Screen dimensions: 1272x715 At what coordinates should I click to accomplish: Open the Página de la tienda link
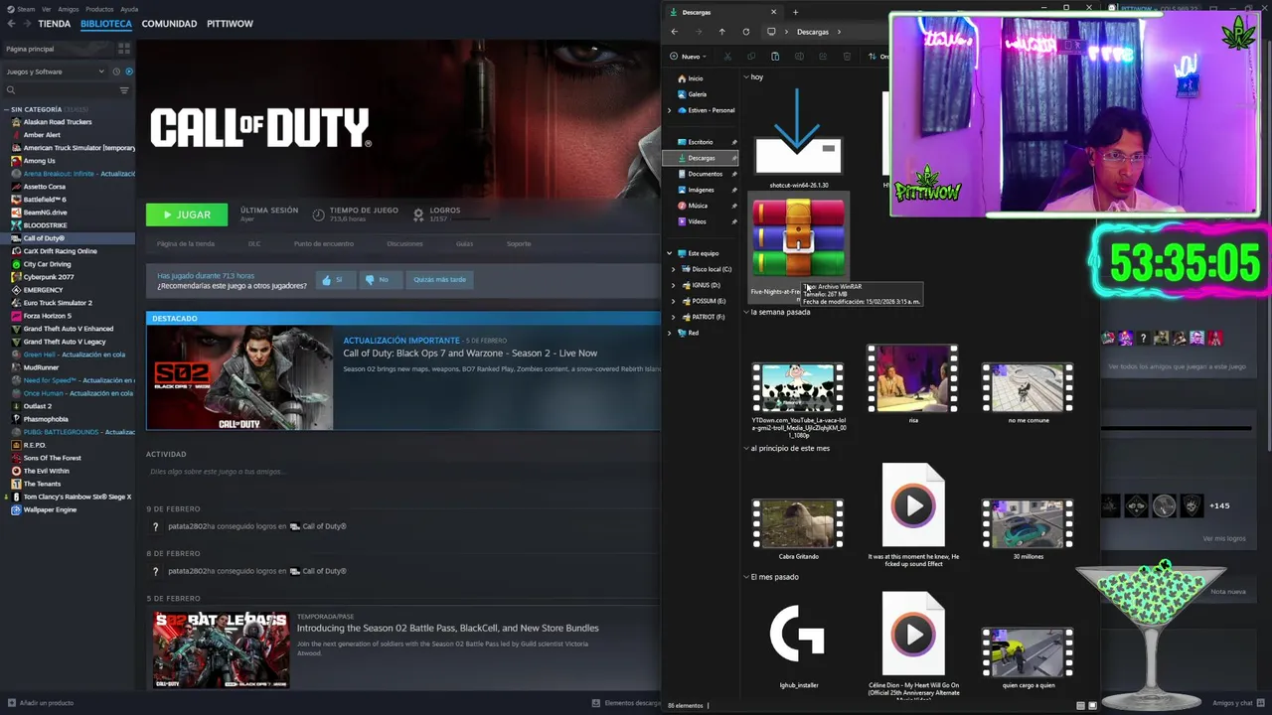pos(185,243)
